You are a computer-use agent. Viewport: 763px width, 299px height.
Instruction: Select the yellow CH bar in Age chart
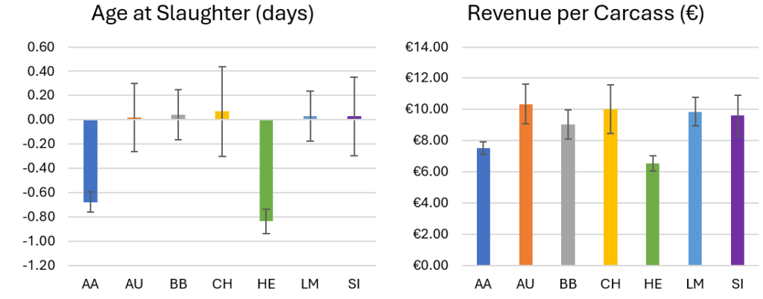coord(222,115)
